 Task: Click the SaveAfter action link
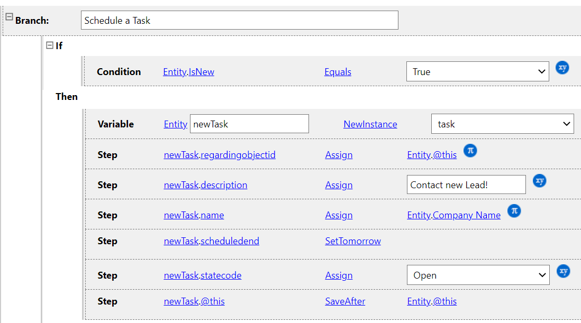(x=345, y=301)
